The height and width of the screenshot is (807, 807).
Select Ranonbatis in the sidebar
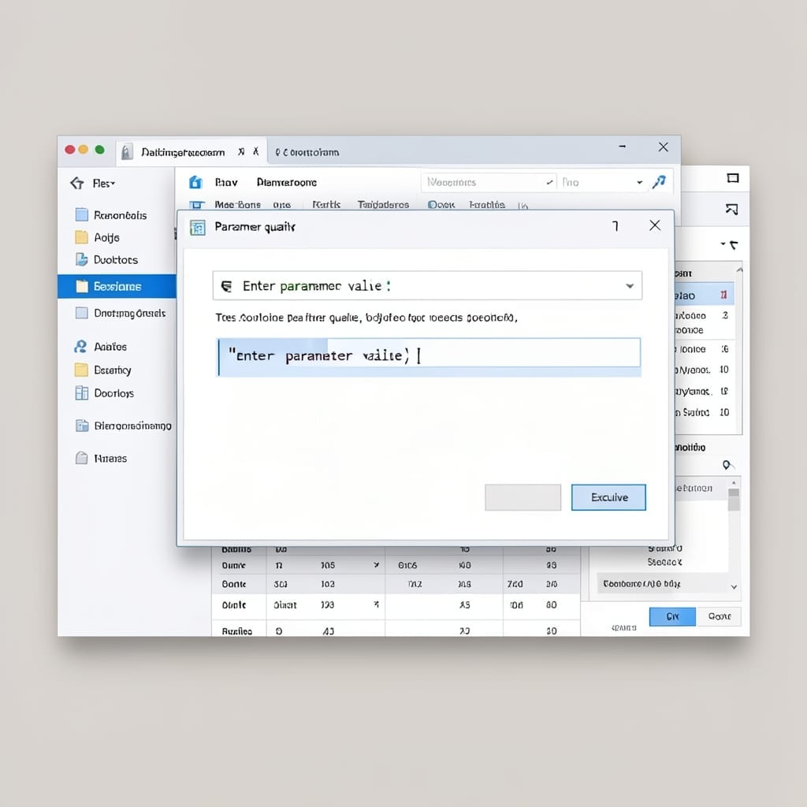click(x=120, y=215)
